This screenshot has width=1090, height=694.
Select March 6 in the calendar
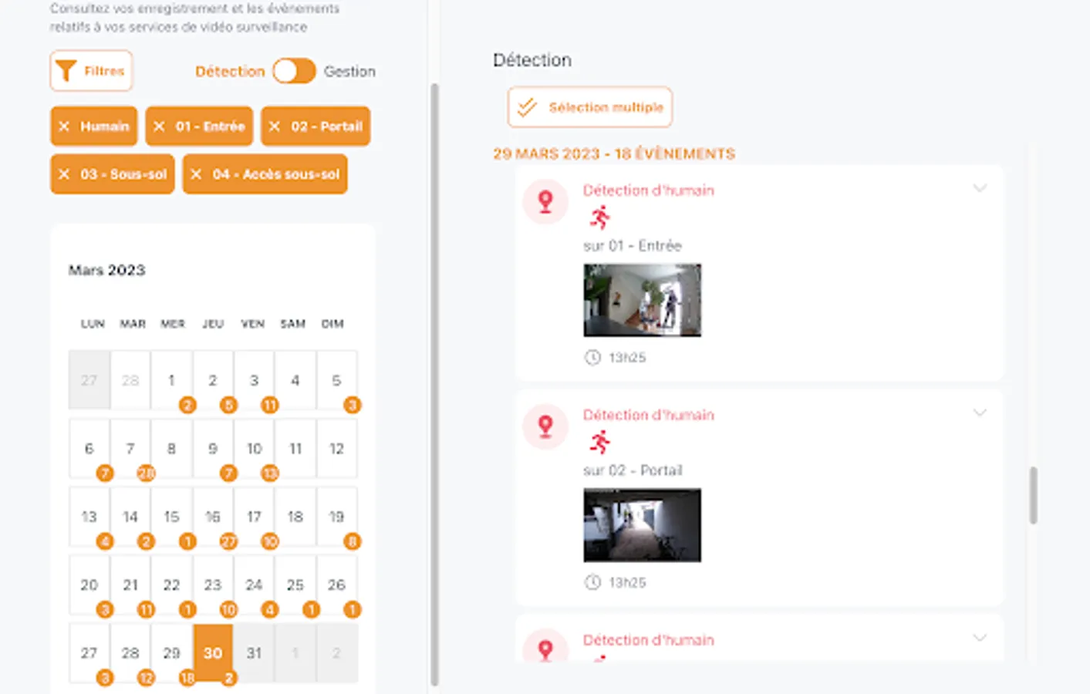pyautogui.click(x=89, y=449)
